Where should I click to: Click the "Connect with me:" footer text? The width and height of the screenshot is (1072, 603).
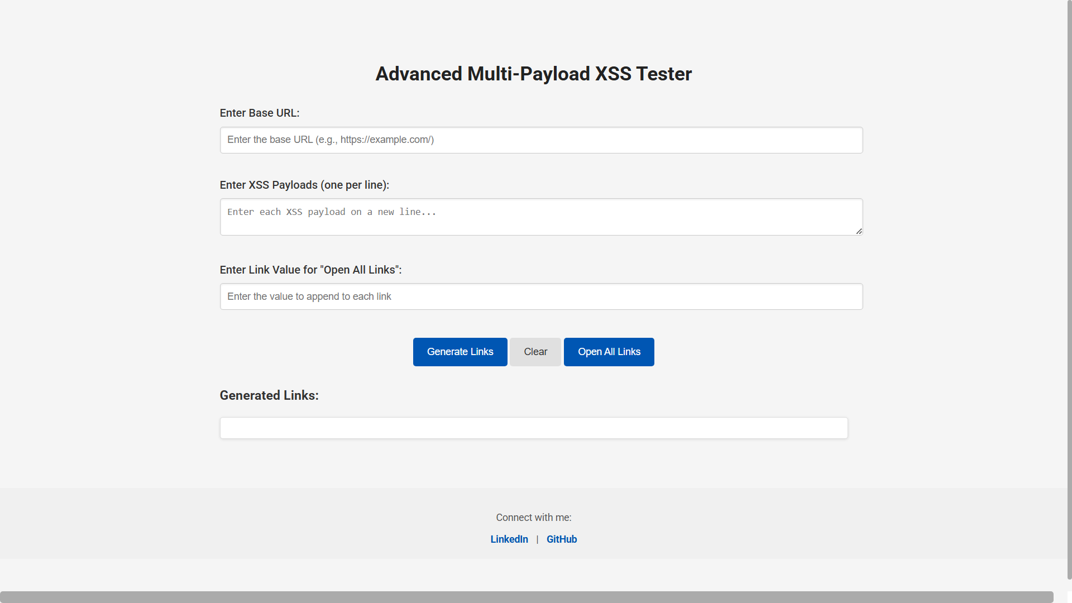533,518
